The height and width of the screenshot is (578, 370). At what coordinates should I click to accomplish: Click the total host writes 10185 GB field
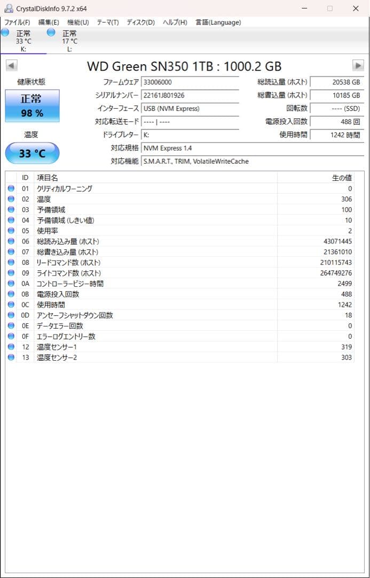click(x=337, y=95)
